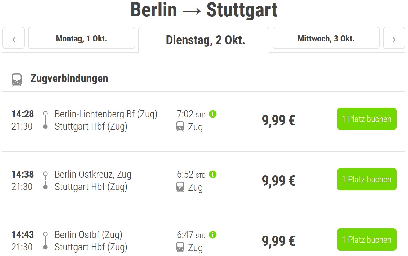Go to previous dates with left arrow

tap(14, 39)
